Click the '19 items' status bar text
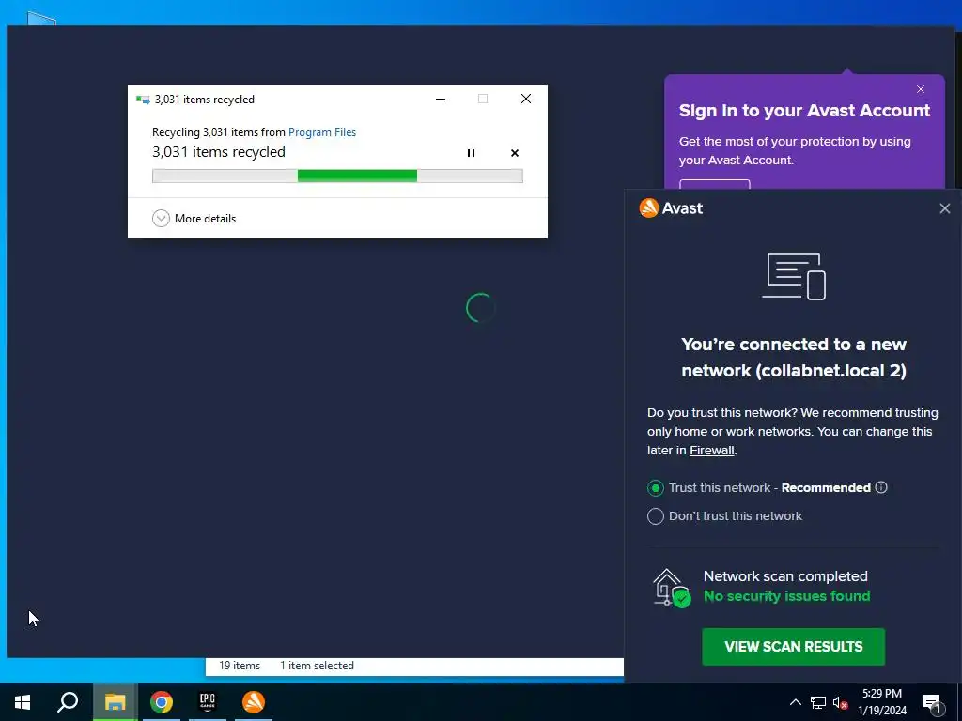The image size is (962, 721). 240,666
